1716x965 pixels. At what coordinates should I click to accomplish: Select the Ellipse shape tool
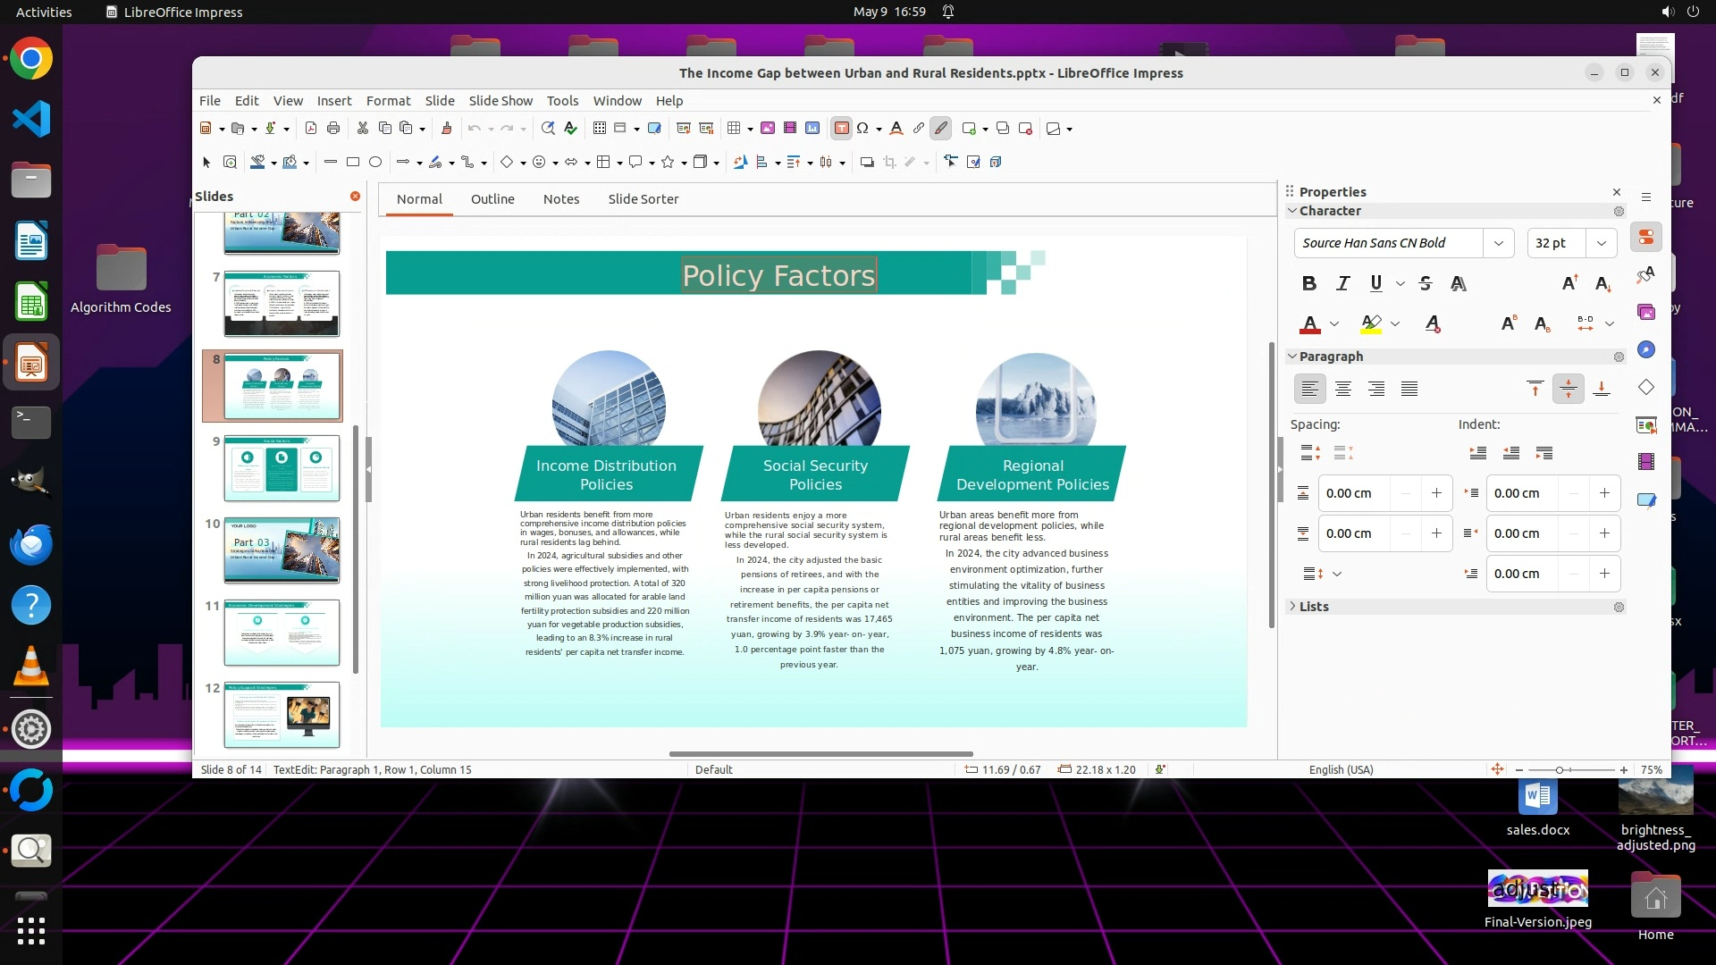(375, 162)
